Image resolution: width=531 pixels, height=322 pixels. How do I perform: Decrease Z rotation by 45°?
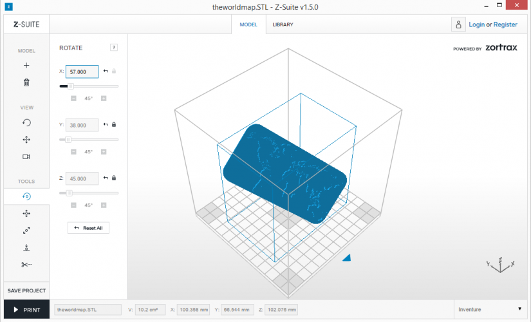(73, 205)
